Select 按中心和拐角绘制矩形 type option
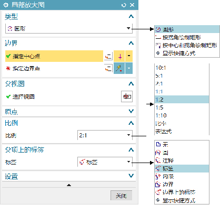Screen dimensions: 220x205 tap(187, 46)
